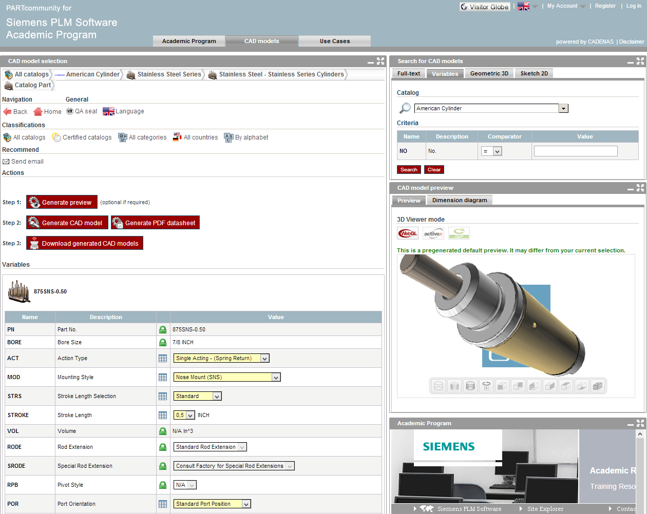Collapse the Academic Program panel
The width and height of the screenshot is (647, 514).
(x=630, y=424)
